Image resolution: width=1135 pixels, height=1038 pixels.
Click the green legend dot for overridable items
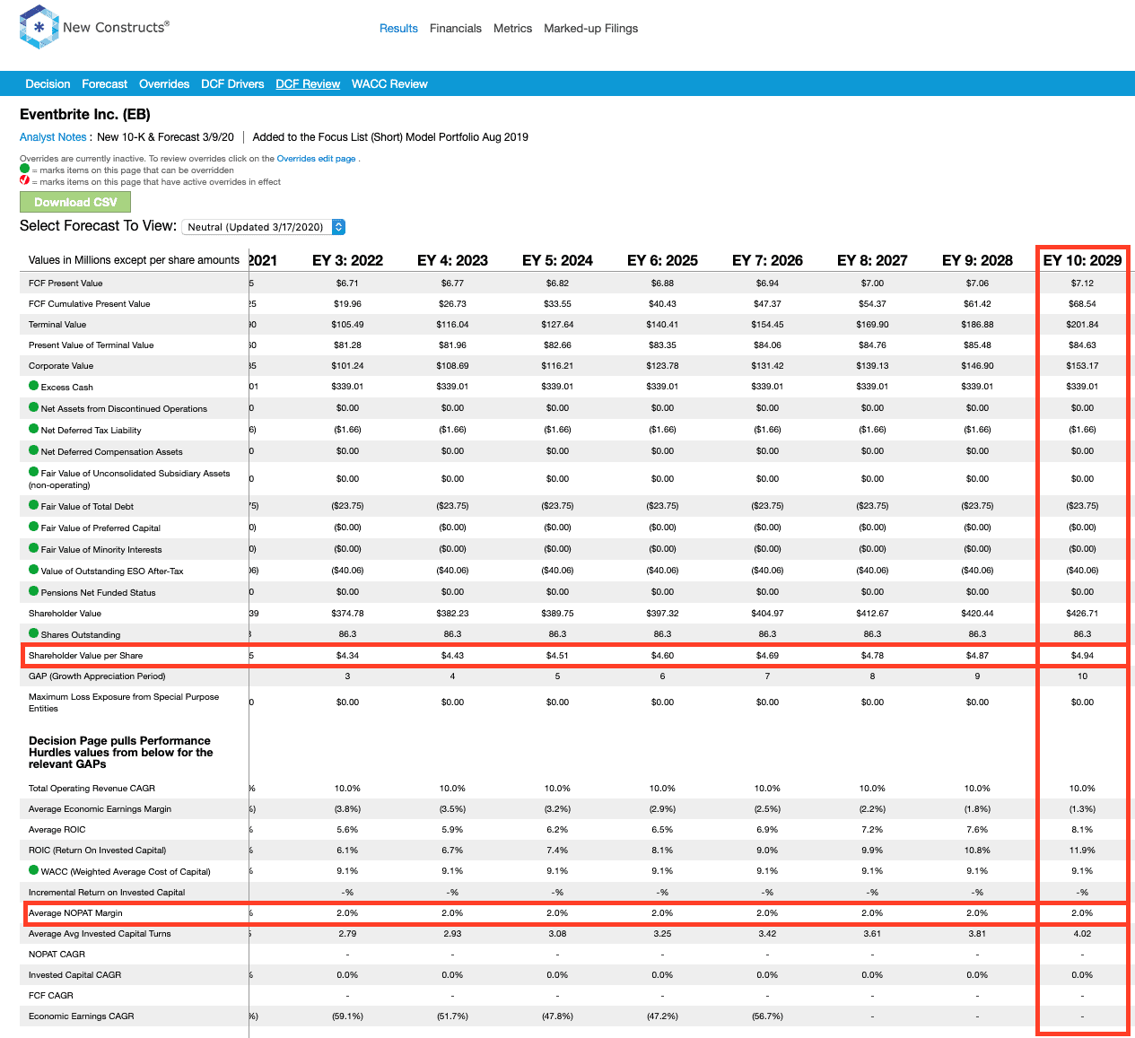(24, 169)
